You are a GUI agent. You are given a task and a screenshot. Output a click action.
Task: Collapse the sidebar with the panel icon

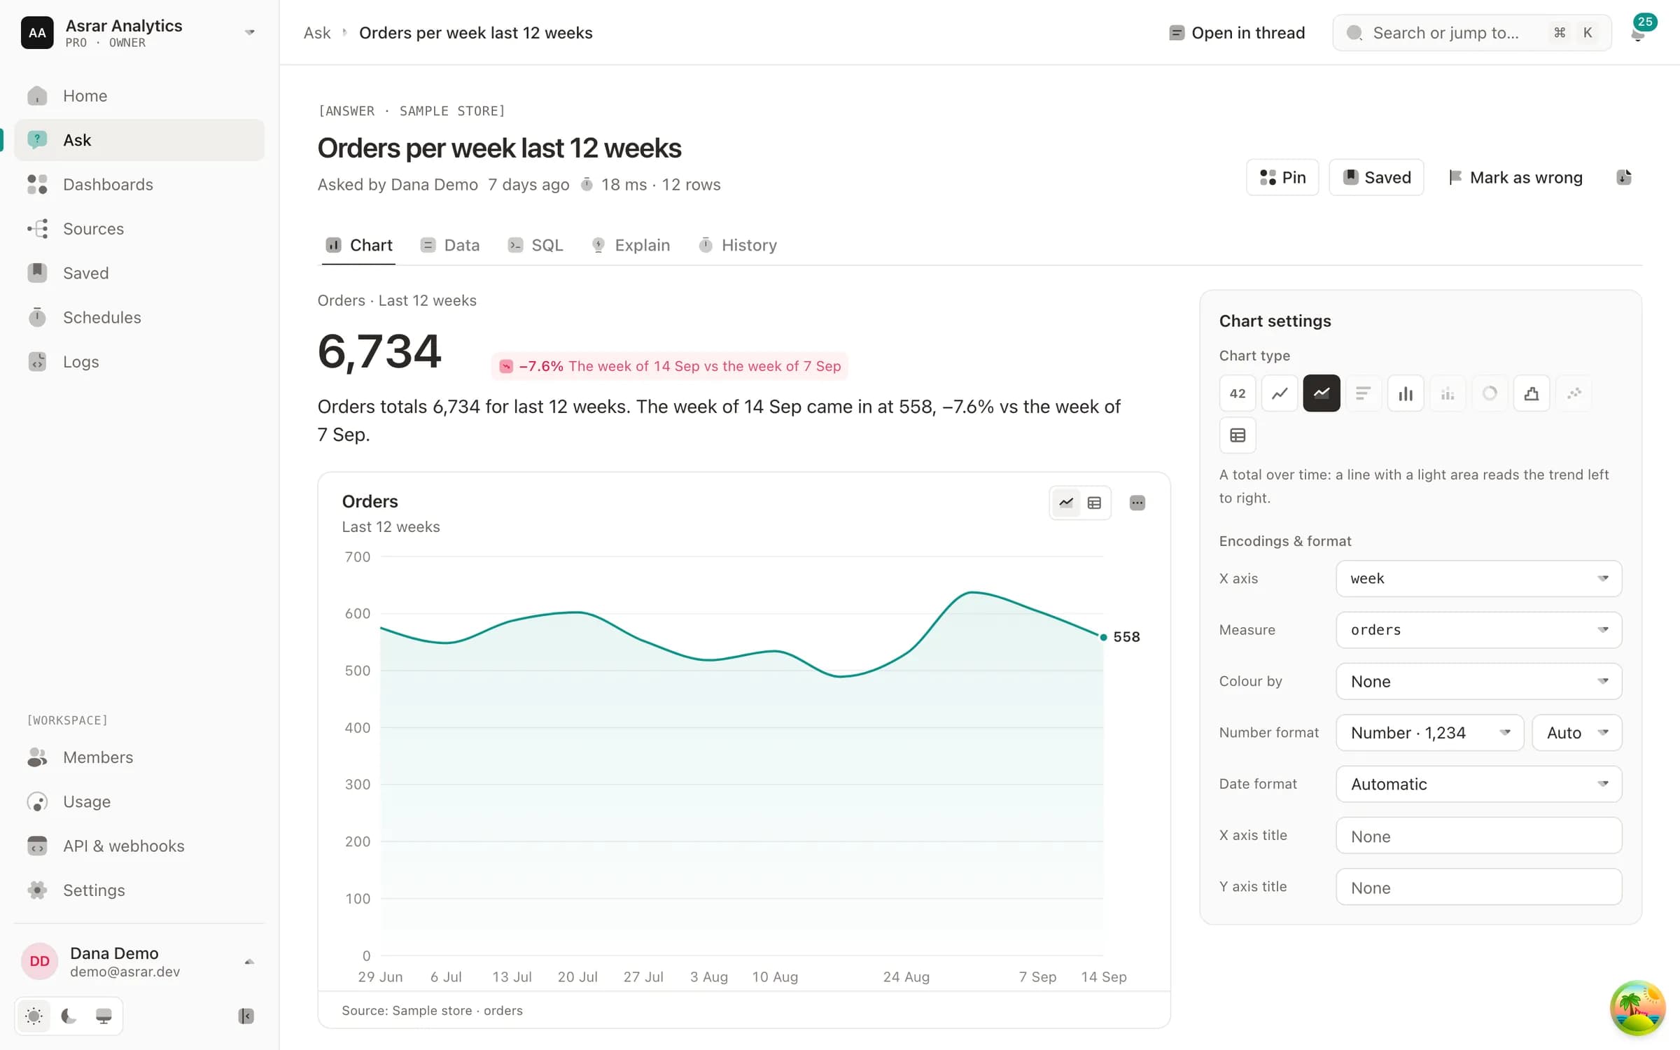(246, 1016)
